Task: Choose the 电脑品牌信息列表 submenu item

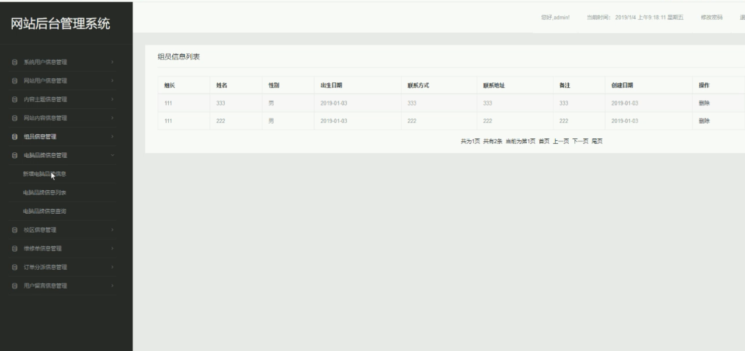Action: pos(44,193)
